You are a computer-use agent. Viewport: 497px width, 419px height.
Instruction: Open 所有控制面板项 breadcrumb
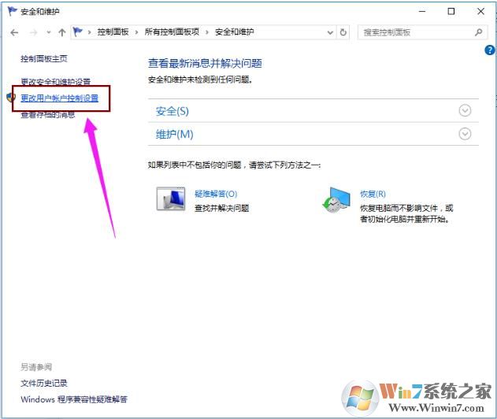point(172,32)
